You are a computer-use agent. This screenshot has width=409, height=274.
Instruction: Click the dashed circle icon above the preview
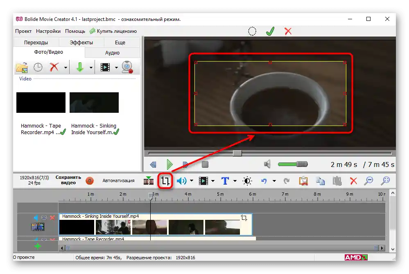pyautogui.click(x=252, y=31)
